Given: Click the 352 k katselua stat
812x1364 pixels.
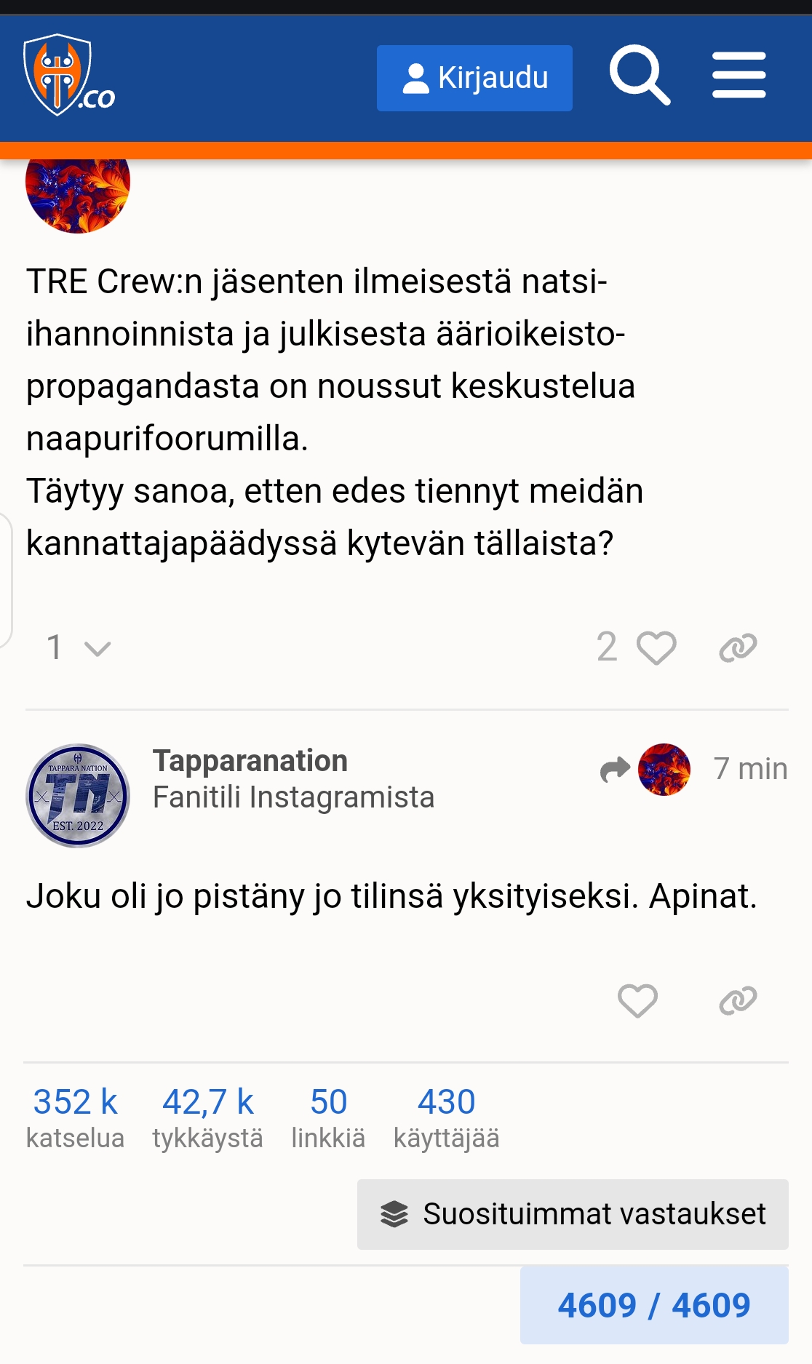Looking at the screenshot, I should [x=75, y=1118].
